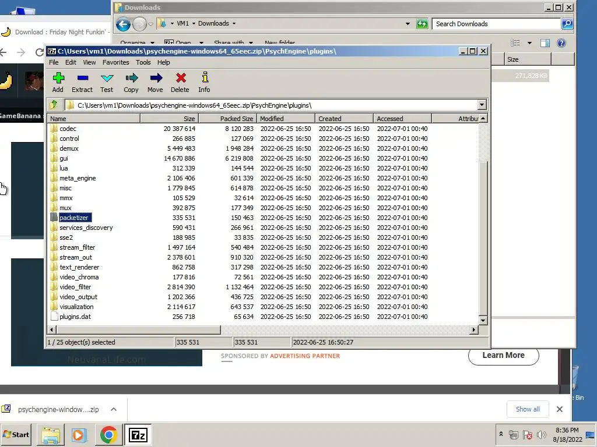
Task: Sort by the Packed Size column header
Action: pyautogui.click(x=228, y=119)
